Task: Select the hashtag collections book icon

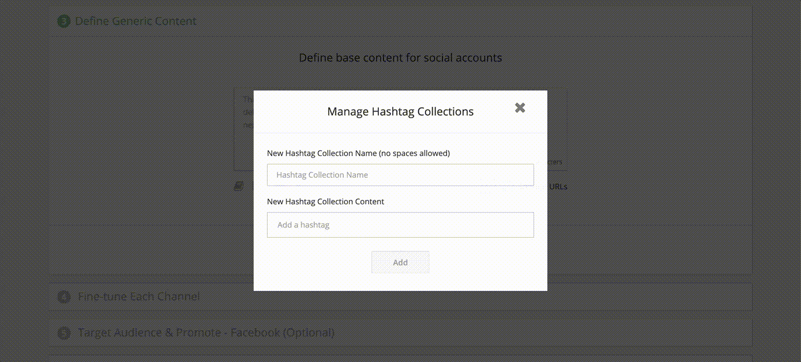Action: (x=238, y=186)
